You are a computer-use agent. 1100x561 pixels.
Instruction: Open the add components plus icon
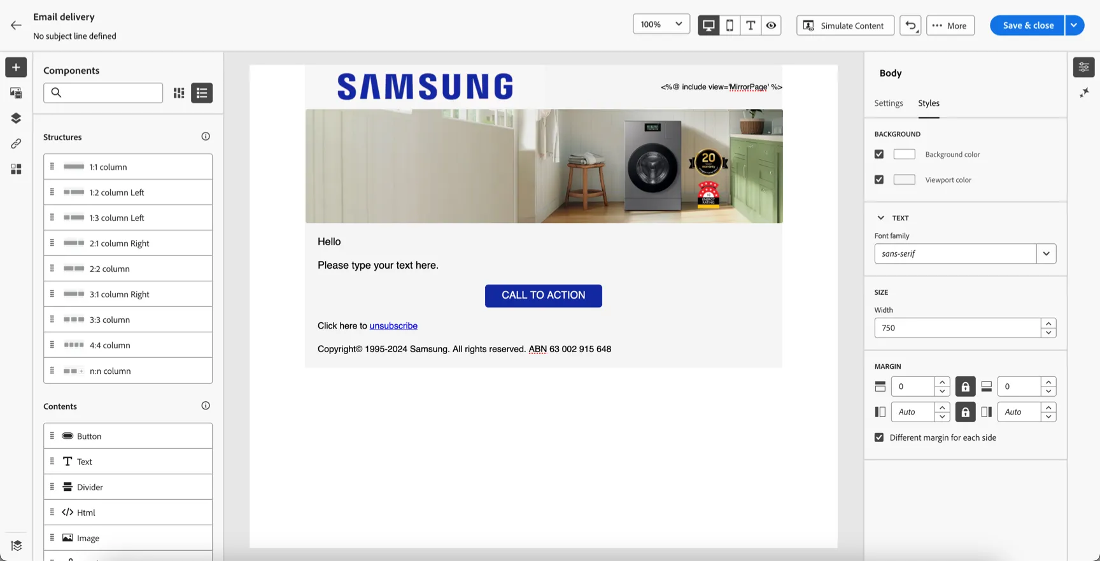[x=16, y=67]
